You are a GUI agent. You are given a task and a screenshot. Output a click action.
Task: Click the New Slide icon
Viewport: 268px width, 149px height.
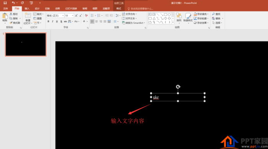[x=28, y=19]
